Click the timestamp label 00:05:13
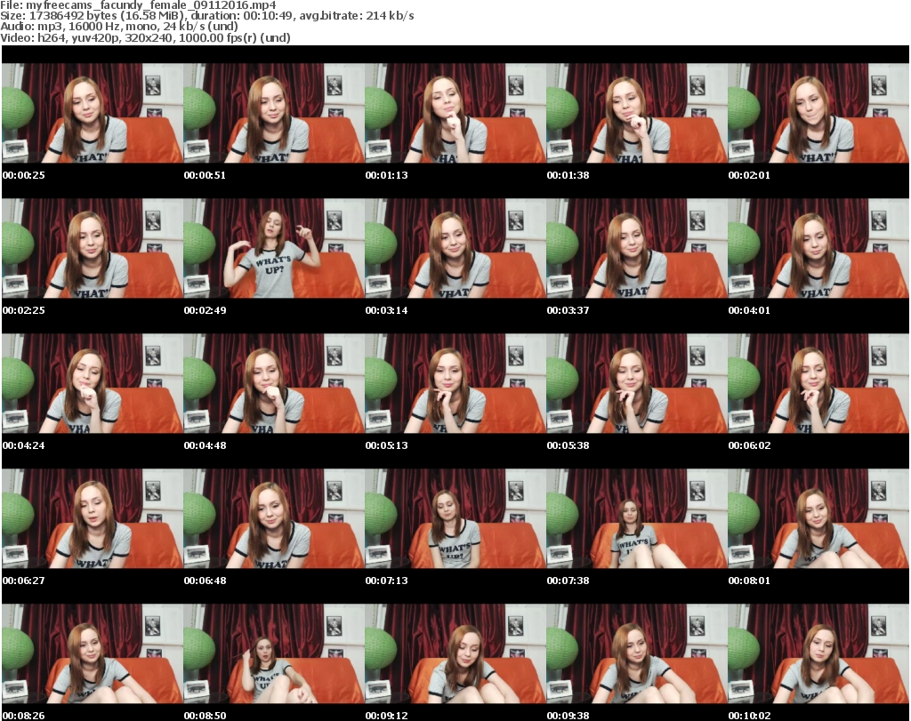 click(386, 445)
